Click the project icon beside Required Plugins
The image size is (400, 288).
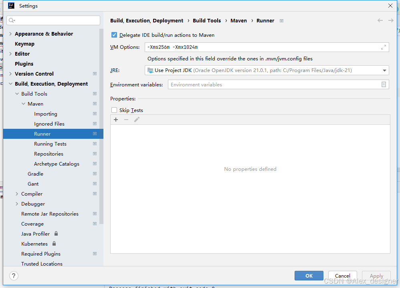point(95,254)
